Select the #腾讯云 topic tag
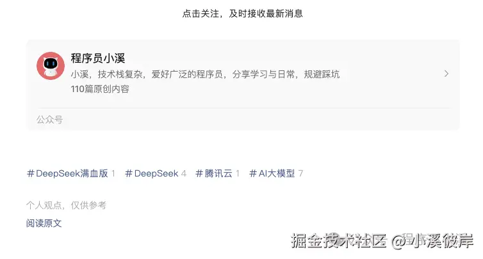The width and height of the screenshot is (483, 259). click(214, 173)
